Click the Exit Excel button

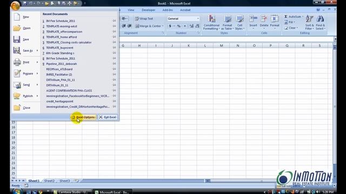[108, 117]
